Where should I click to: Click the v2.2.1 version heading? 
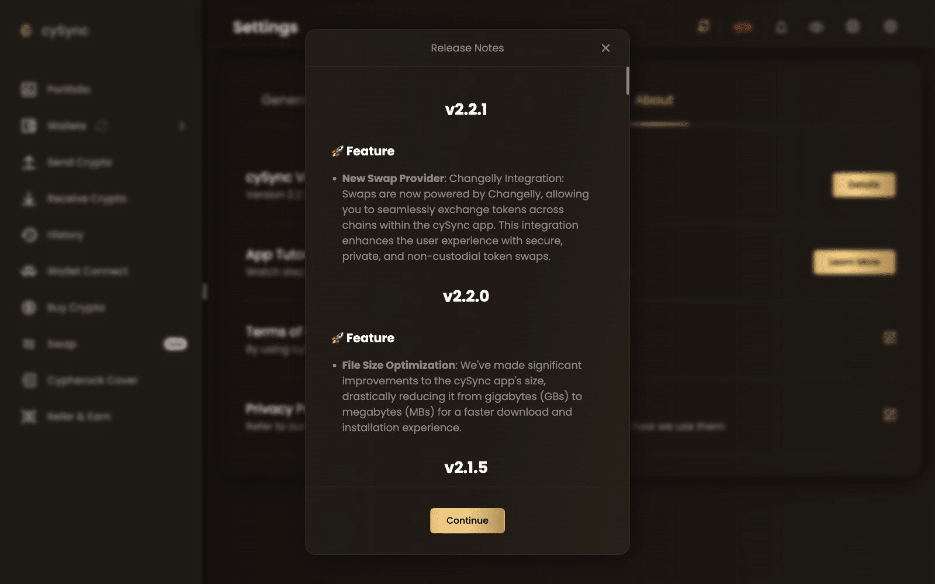click(466, 109)
